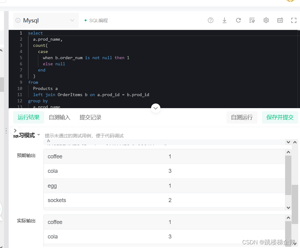Open the 提交记录 tab
This screenshot has width=300, height=248.
pos(90,117)
